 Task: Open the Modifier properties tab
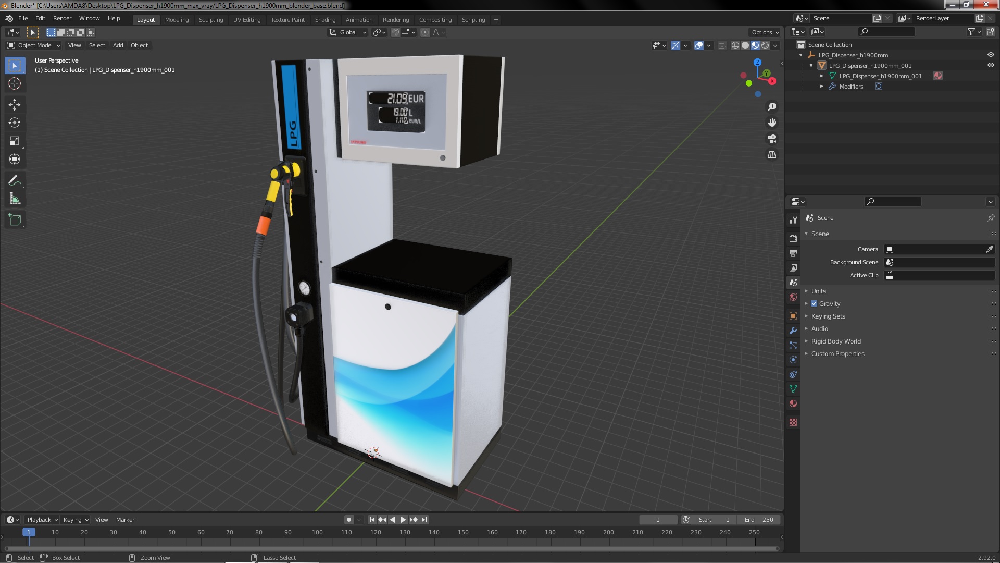point(793,331)
